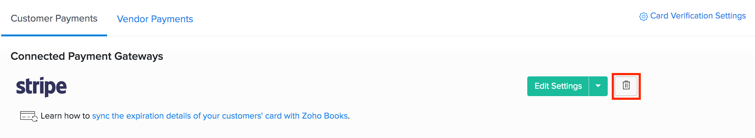
Task: Switch to the Vendor Payments tab
Action: point(155,19)
